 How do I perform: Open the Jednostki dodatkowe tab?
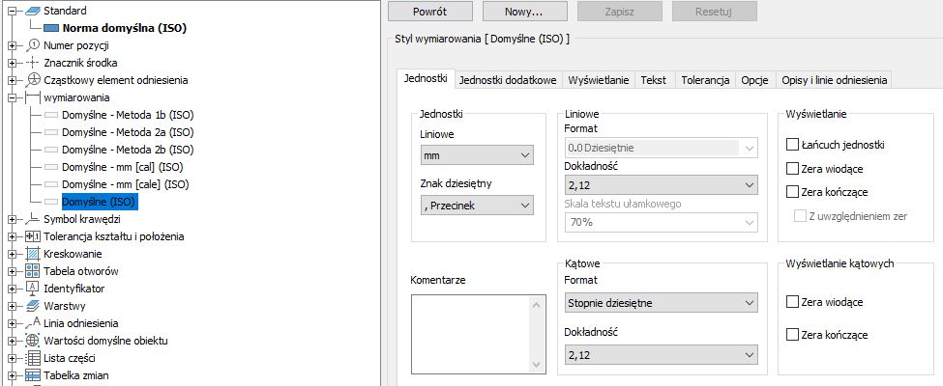click(508, 80)
